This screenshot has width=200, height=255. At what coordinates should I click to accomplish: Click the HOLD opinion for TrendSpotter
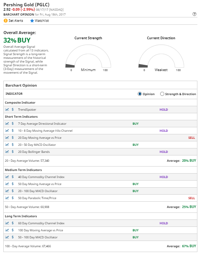(164, 110)
